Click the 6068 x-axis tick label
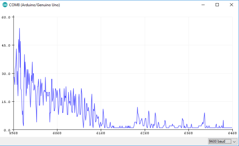 point(57,133)
